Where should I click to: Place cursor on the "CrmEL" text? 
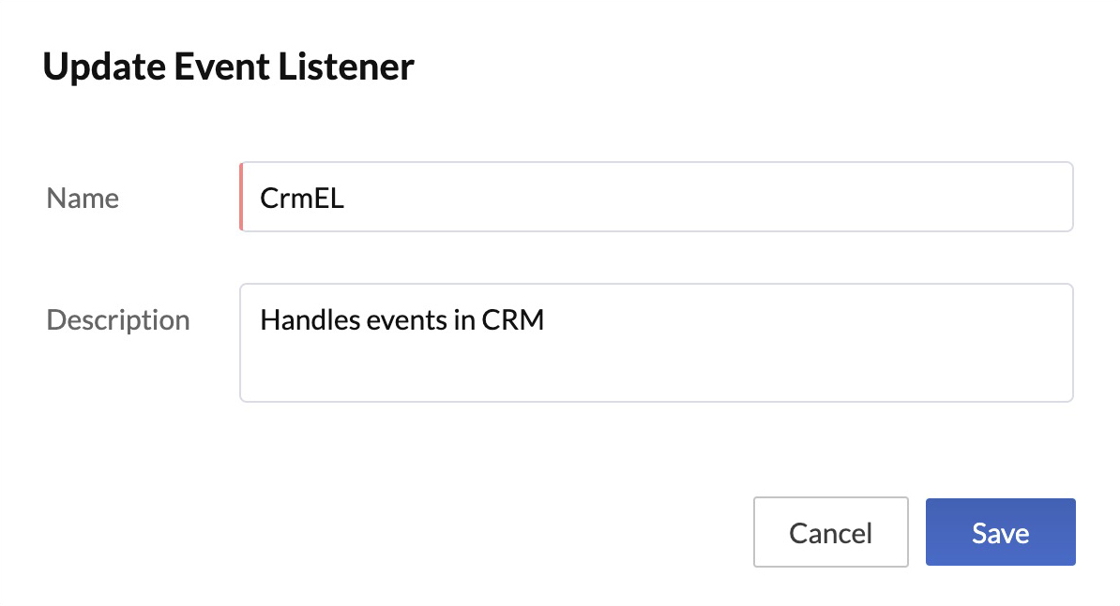tap(302, 199)
